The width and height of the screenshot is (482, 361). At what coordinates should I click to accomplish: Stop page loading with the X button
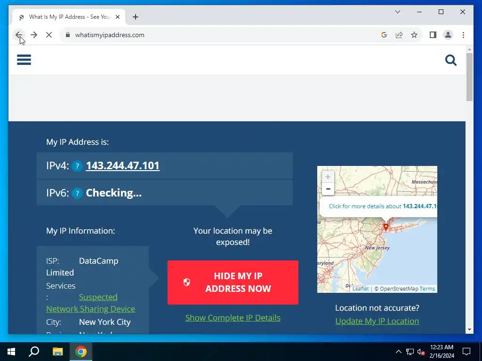[49, 35]
